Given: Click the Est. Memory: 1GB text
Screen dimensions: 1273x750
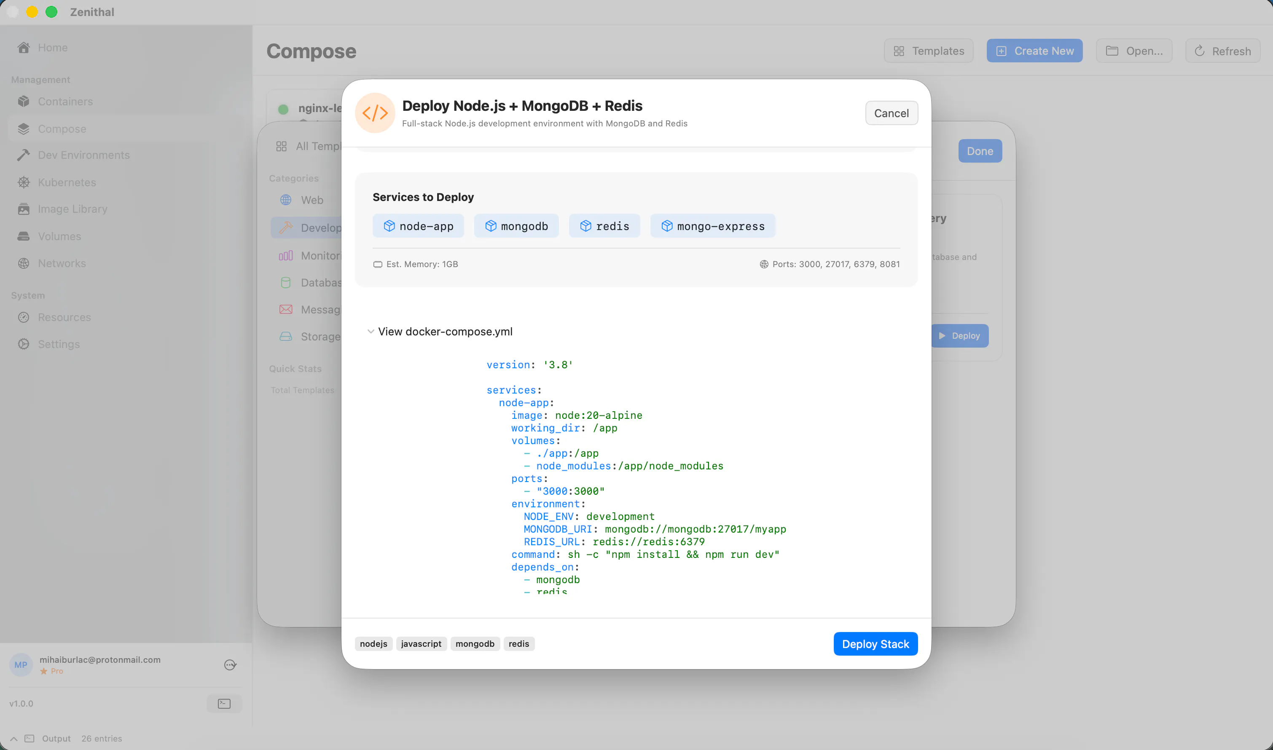Looking at the screenshot, I should (x=422, y=264).
